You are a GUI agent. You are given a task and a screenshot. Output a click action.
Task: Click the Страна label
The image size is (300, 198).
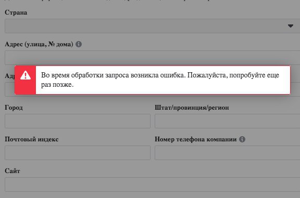[x=16, y=12]
